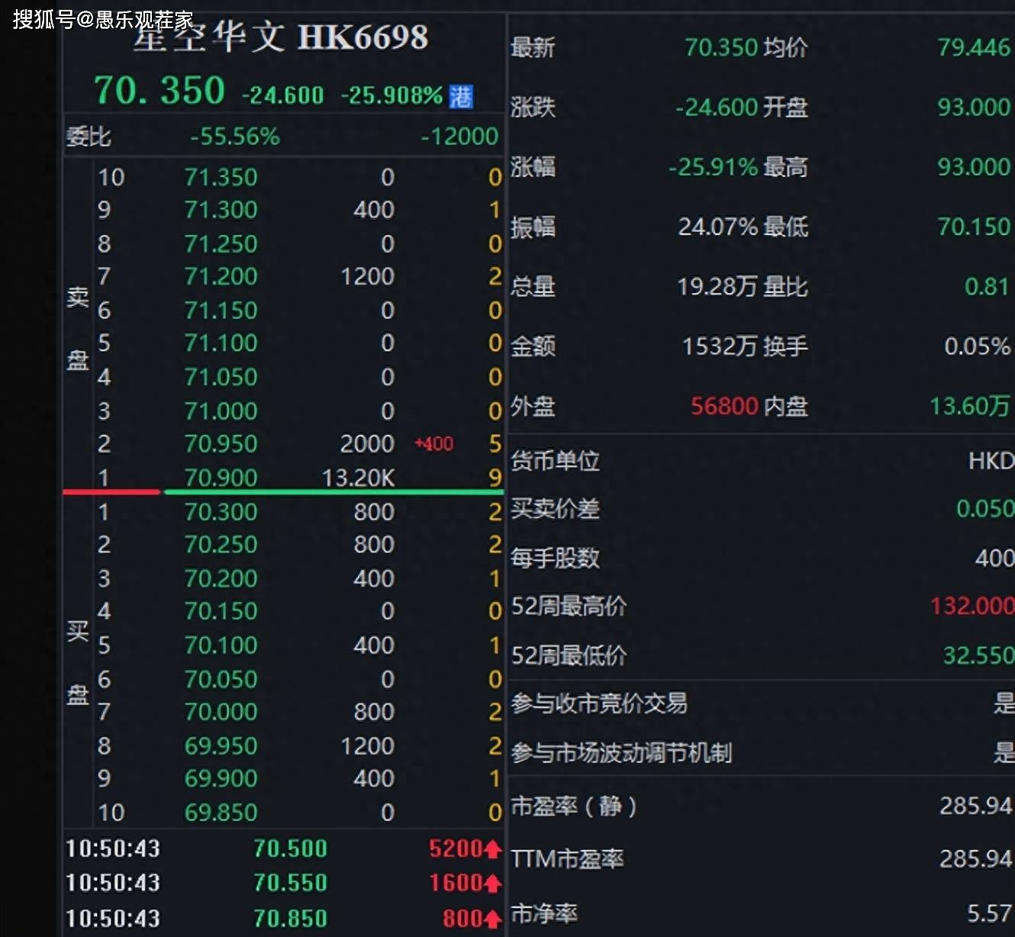Select the 10:50:43 trade at 70.500
This screenshot has width=1015, height=937.
click(290, 848)
